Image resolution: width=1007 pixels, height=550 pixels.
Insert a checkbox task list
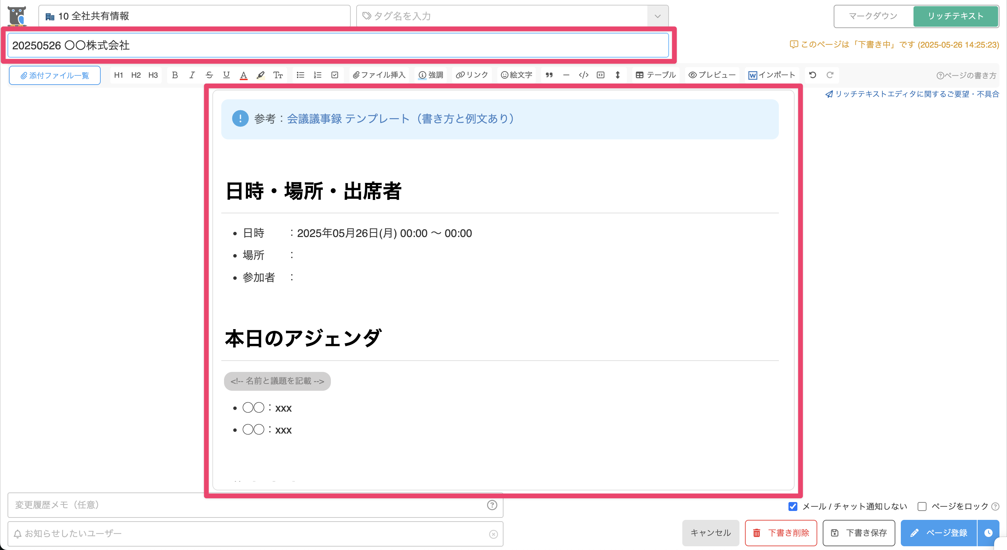[x=335, y=75]
